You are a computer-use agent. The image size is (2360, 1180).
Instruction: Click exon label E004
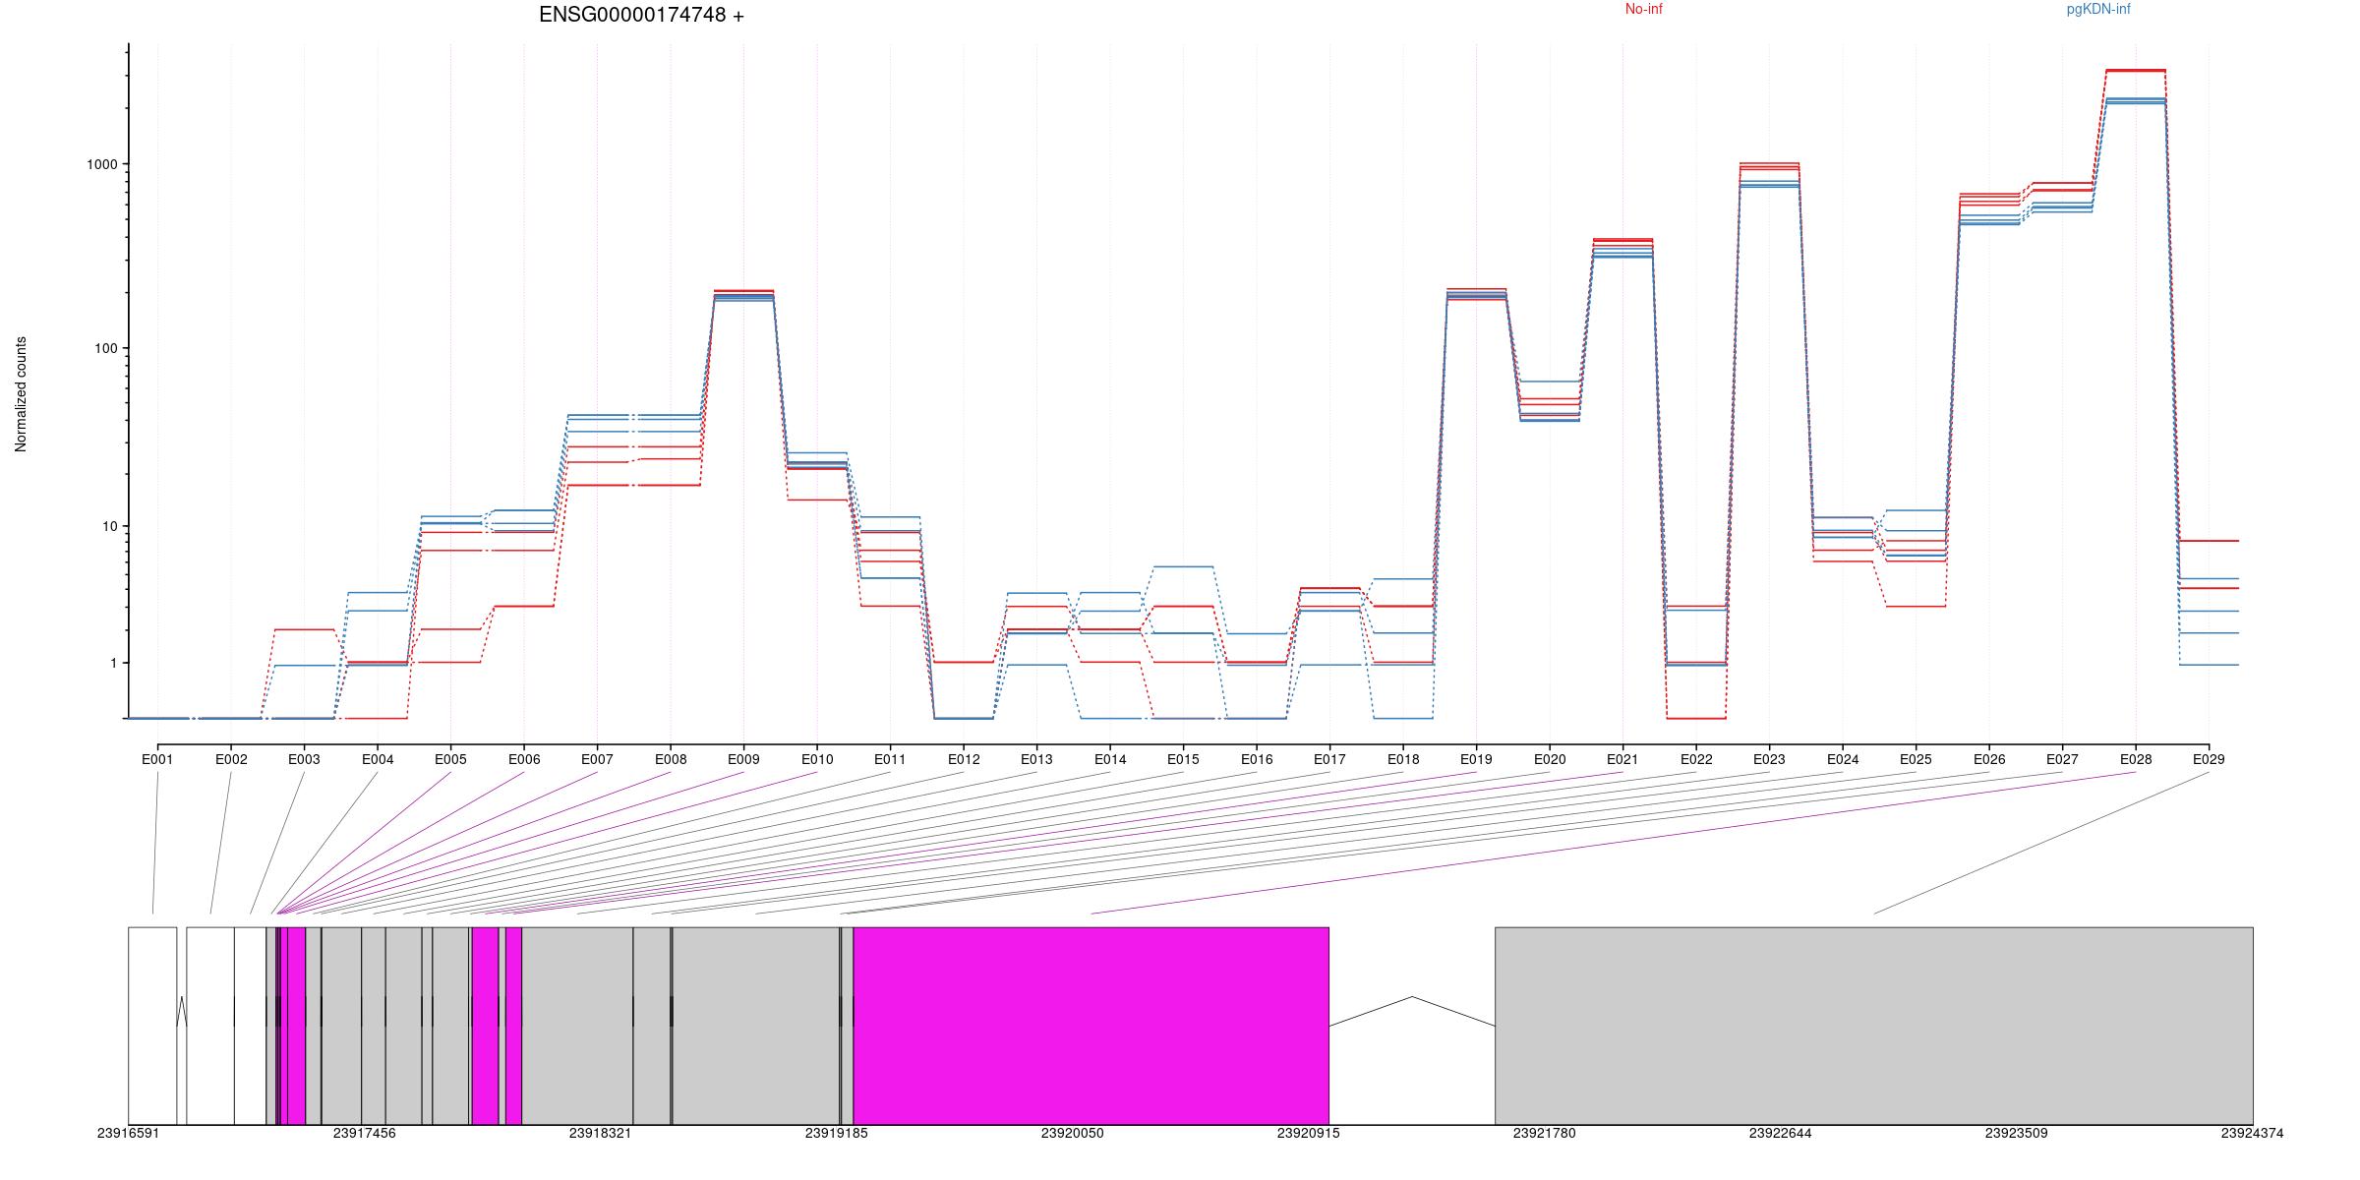378,759
